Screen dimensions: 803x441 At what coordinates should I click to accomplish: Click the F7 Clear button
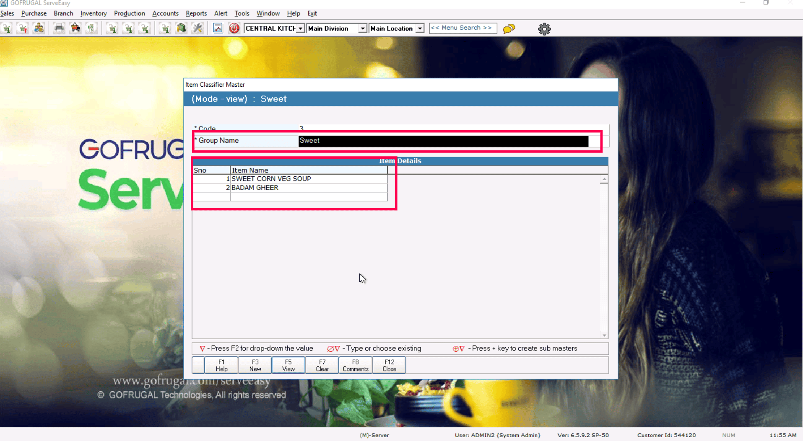coord(322,365)
